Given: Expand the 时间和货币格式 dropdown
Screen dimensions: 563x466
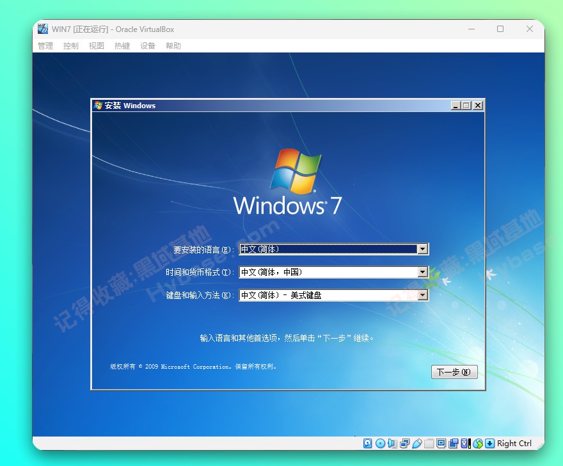Looking at the screenshot, I should tap(422, 272).
